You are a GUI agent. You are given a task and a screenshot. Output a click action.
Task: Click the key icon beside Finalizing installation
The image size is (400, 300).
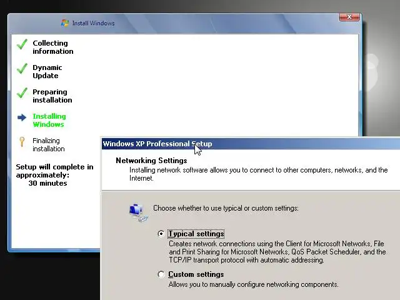tap(22, 142)
